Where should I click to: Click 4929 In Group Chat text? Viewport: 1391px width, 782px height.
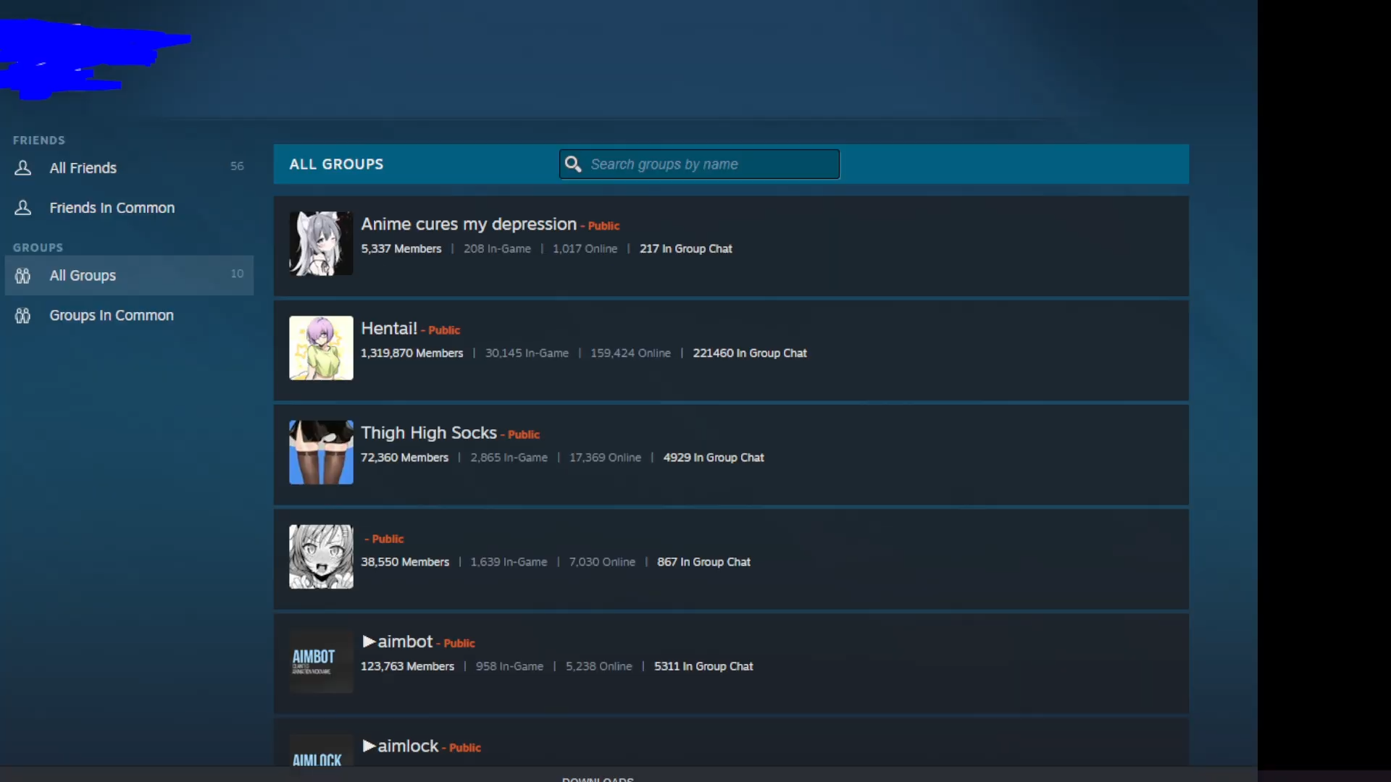(x=714, y=458)
